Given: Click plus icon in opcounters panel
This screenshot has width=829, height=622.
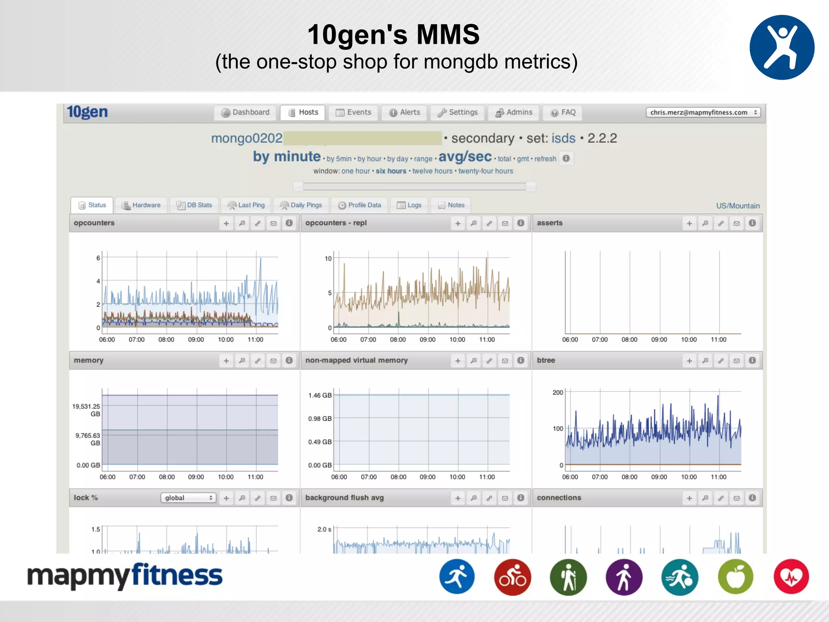Looking at the screenshot, I should click(x=226, y=223).
